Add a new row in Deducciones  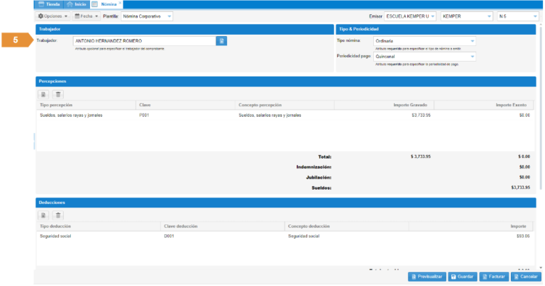(43, 215)
